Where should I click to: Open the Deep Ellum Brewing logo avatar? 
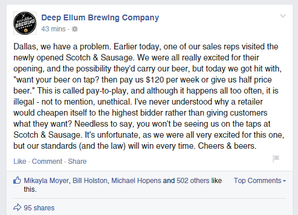25,23
